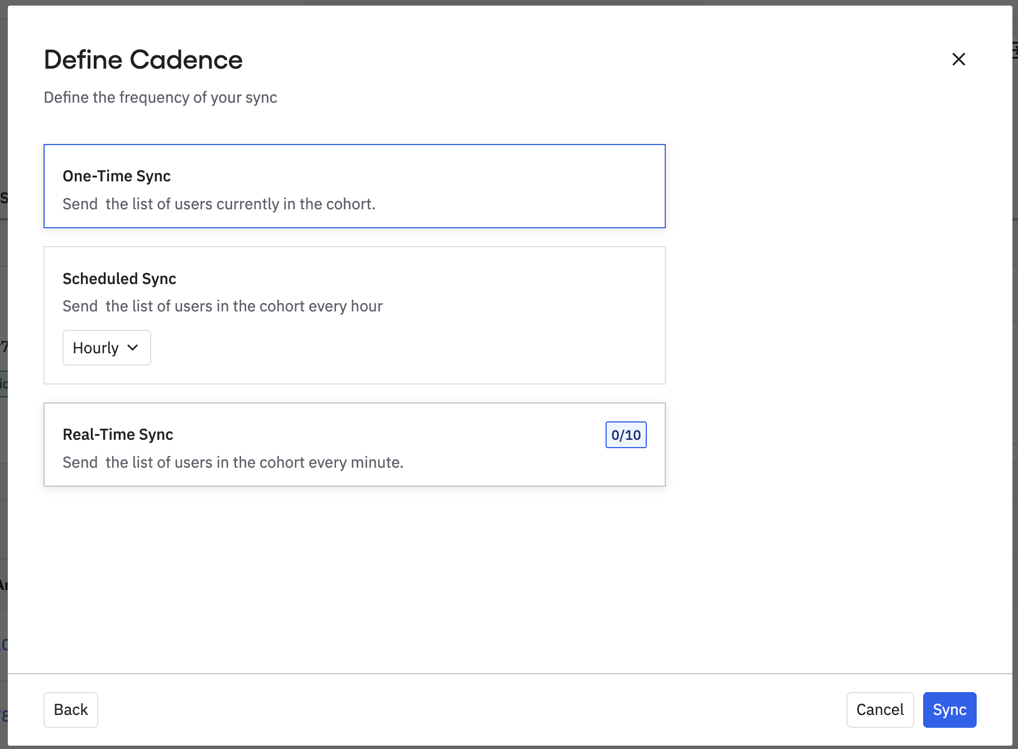
Task: Pick the Real-Time Sync option card
Action: pos(354,445)
